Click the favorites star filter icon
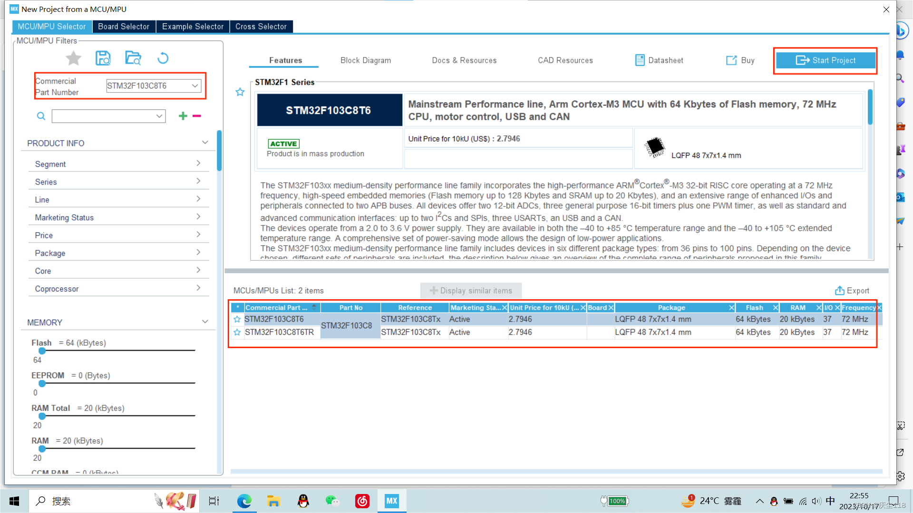 (x=73, y=58)
